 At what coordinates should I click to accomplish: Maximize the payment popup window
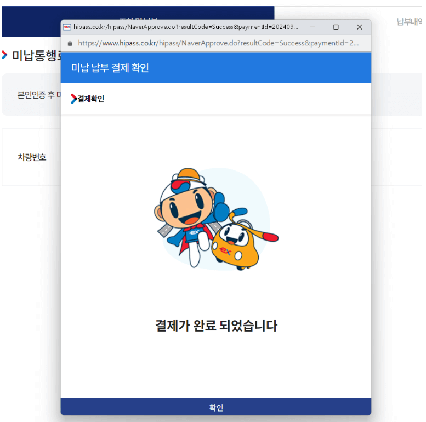[x=336, y=27]
